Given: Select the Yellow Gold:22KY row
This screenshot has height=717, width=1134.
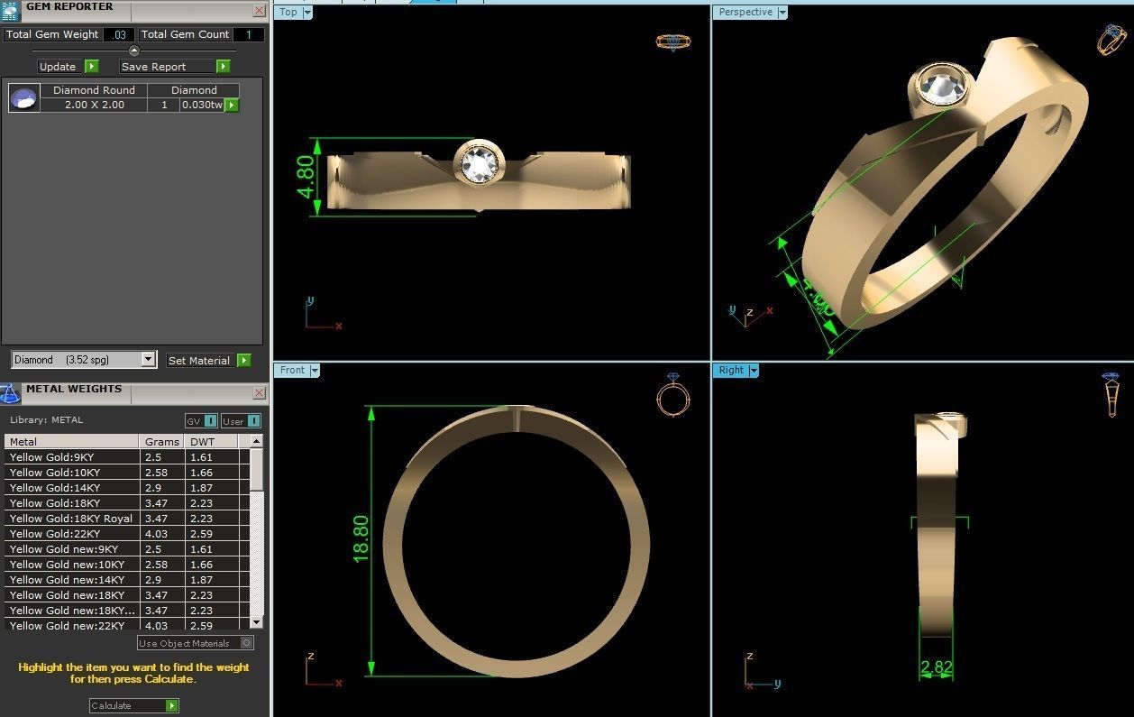Looking at the screenshot, I should (x=127, y=534).
